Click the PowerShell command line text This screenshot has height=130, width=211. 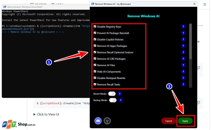tap(46, 27)
